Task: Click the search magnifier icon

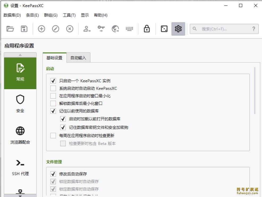Action: point(195,29)
